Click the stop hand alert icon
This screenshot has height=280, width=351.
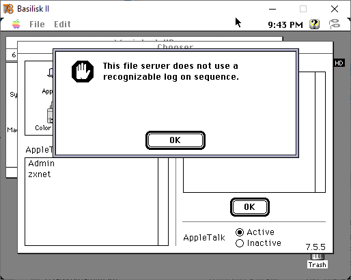tap(83, 72)
